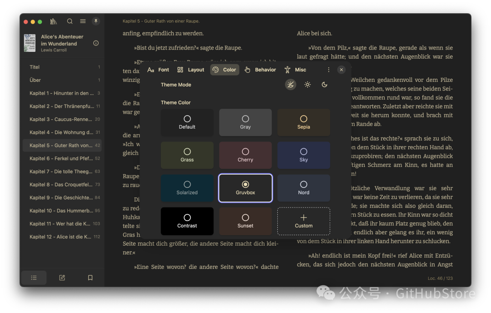This screenshot has height=313, width=491.
Task: Switch to the Font tab
Action: pos(158,70)
